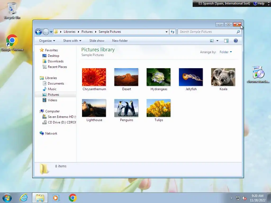Viewport: 271px width, 203px height.
Task: Maximize the Explorer window
Action: [228, 25]
